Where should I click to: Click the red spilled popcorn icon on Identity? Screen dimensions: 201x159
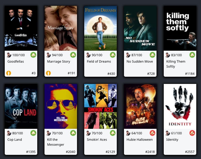192,133
